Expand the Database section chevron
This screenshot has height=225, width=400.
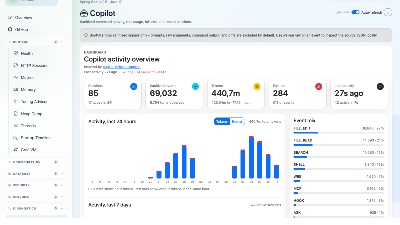62,173
